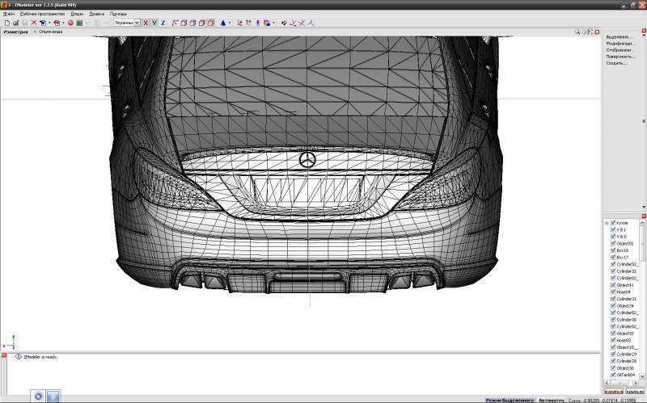Open the Правка menu
Viewport: 647px width, 403px height.
96,14
